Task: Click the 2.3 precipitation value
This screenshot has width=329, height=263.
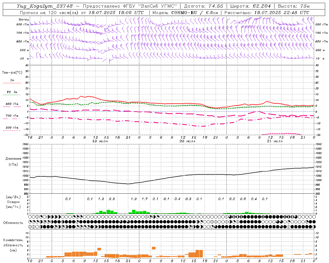Action: 112,199
